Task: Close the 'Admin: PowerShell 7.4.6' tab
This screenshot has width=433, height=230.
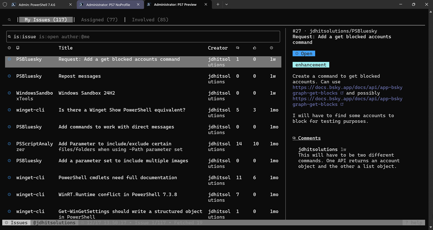Action: (70, 5)
